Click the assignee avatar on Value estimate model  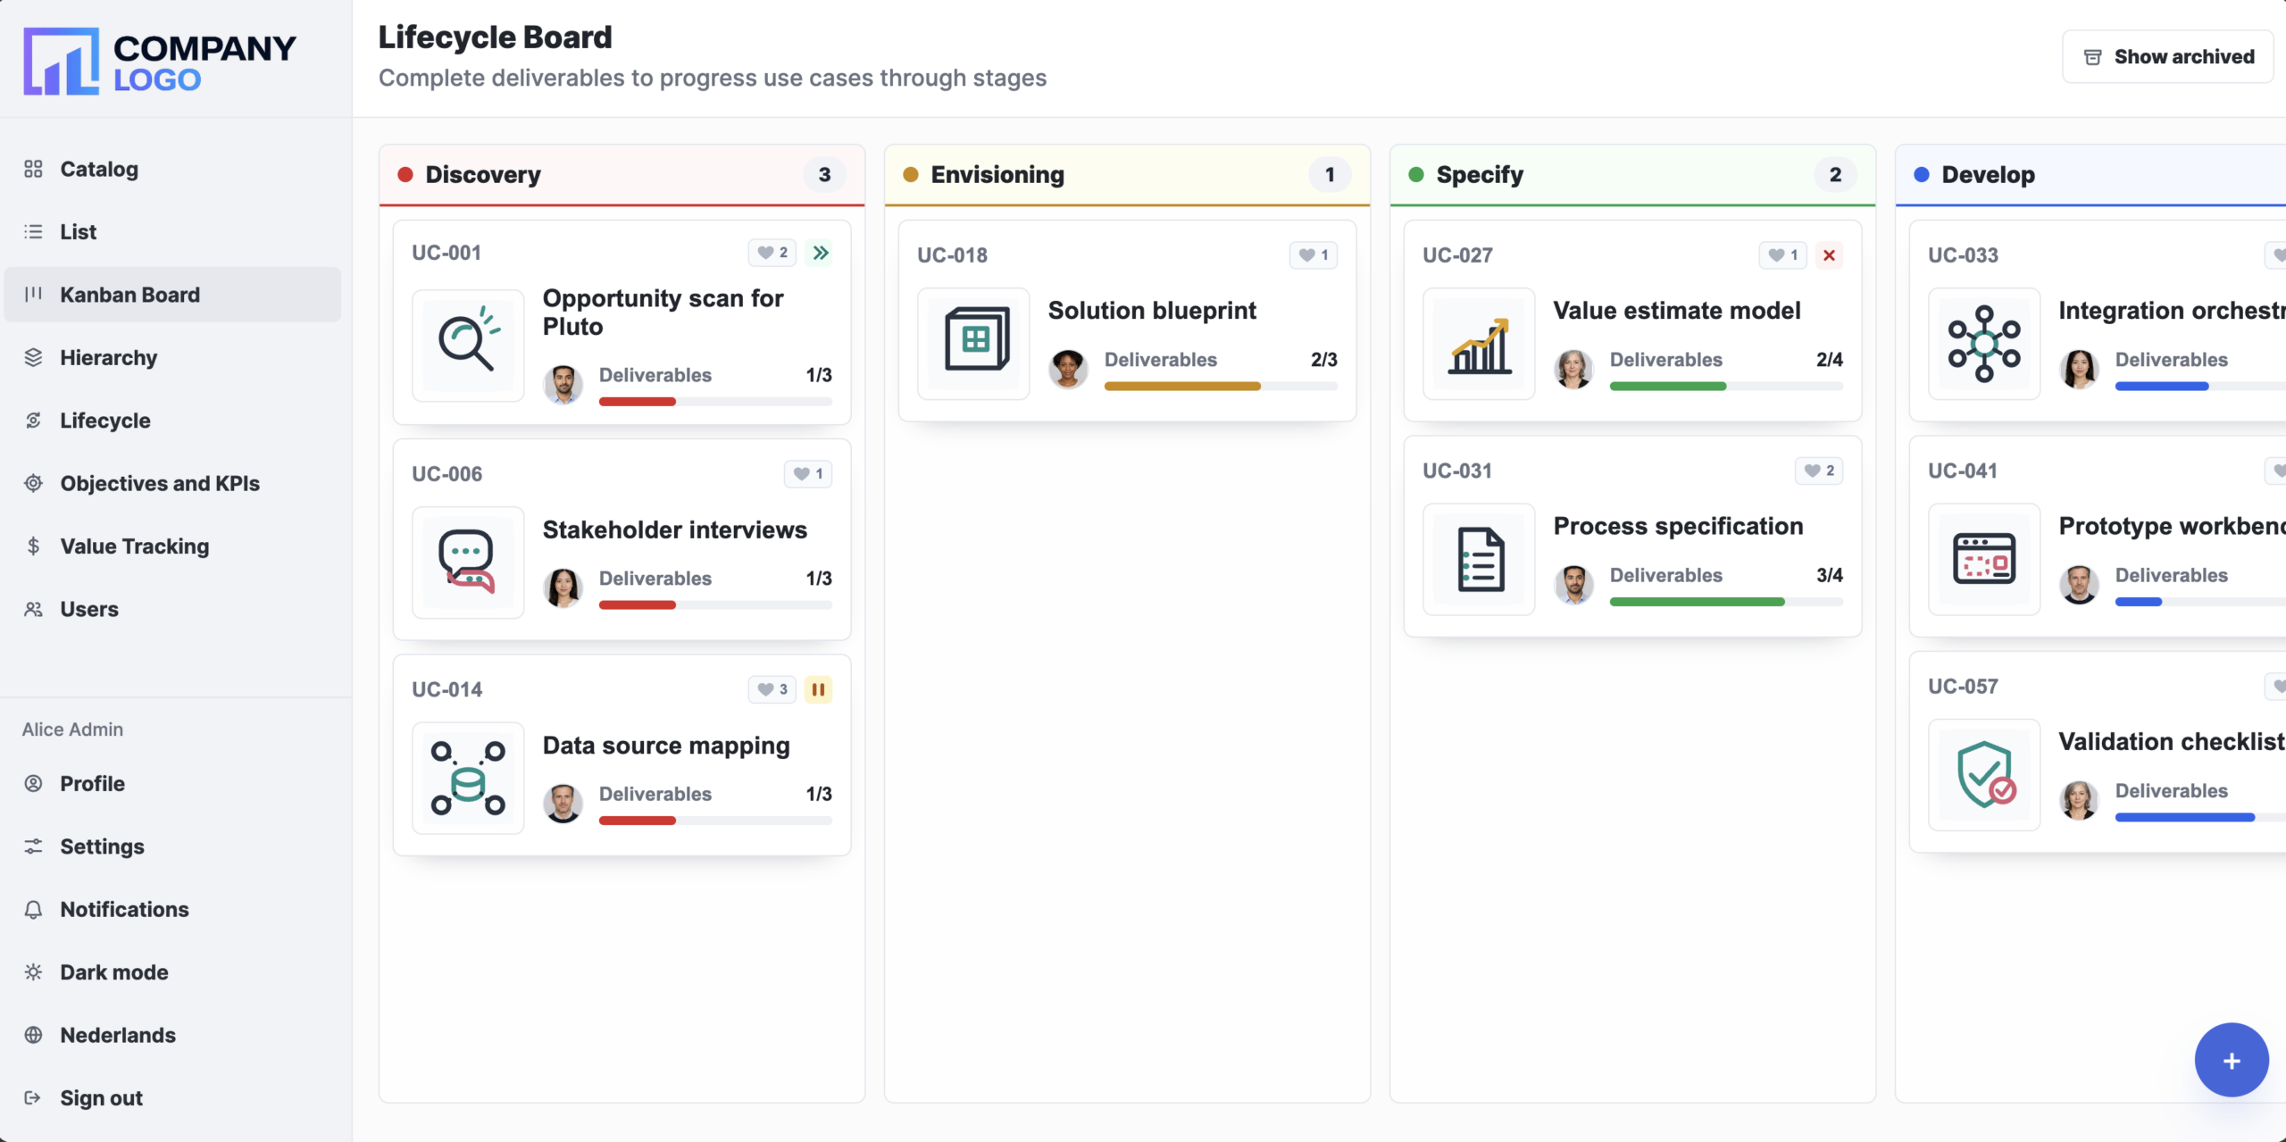1574,369
